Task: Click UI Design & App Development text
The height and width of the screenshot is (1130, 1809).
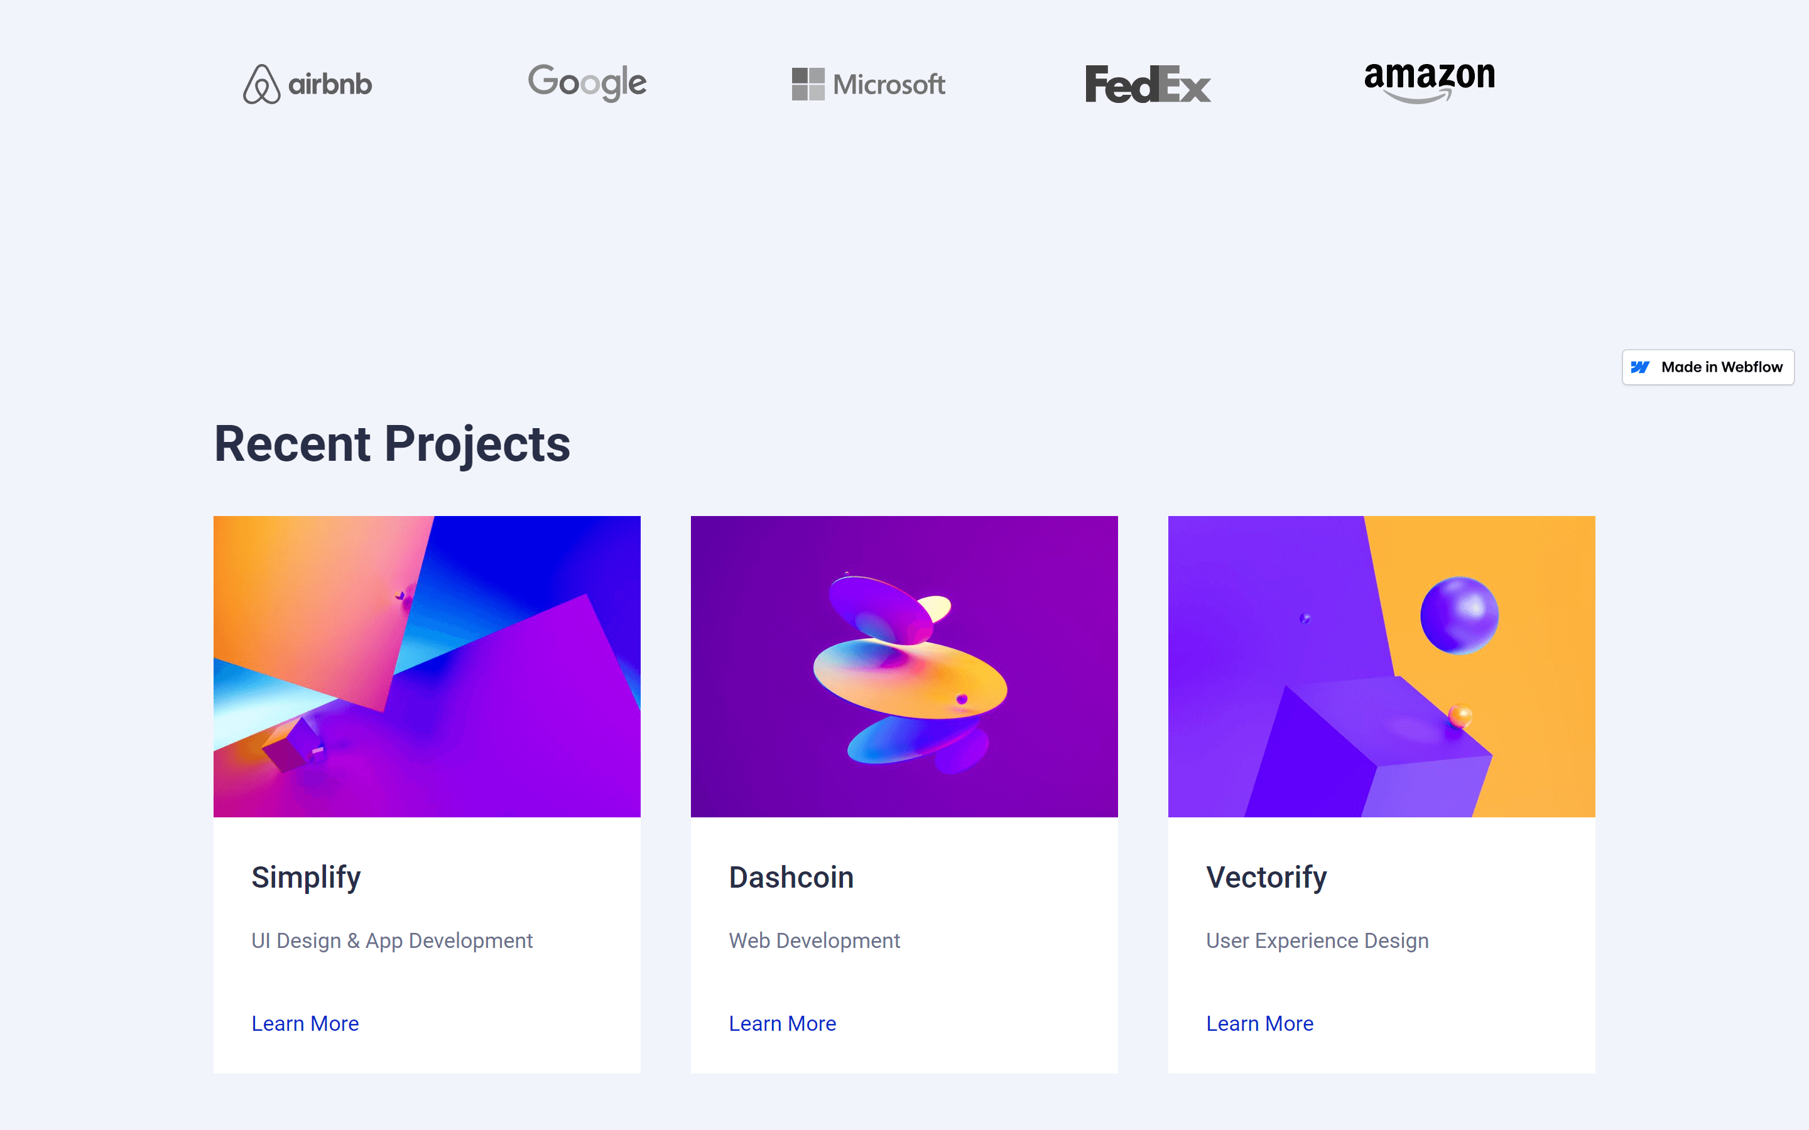Action: click(x=392, y=940)
